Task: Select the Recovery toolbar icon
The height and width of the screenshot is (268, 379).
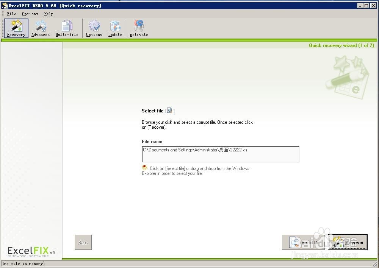Action: (16, 28)
